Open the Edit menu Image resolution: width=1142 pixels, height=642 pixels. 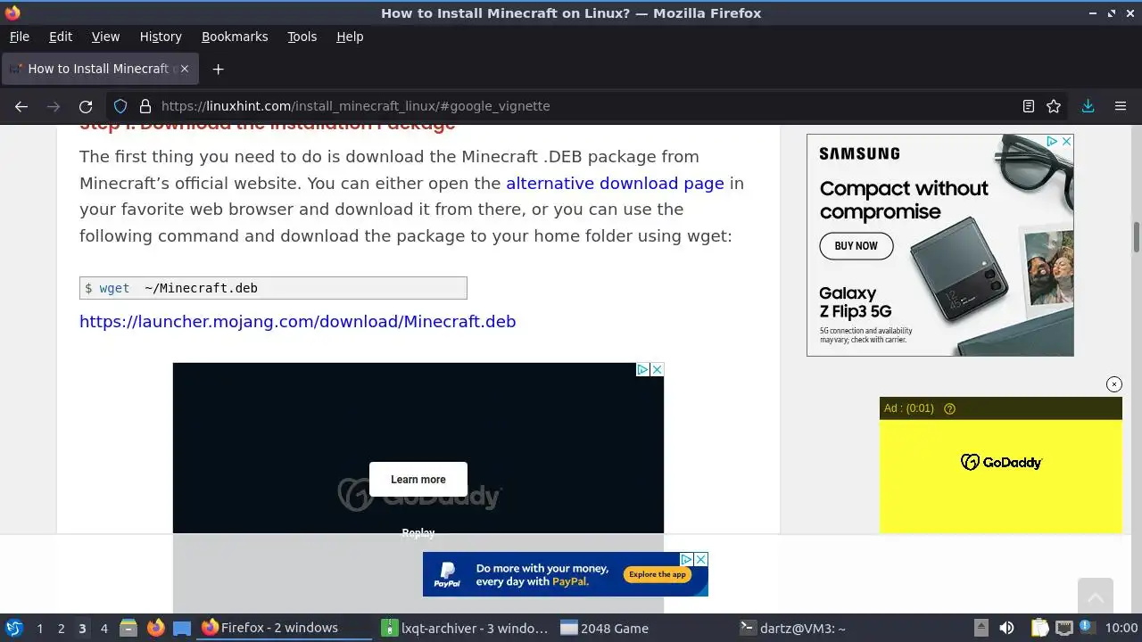pyautogui.click(x=61, y=37)
